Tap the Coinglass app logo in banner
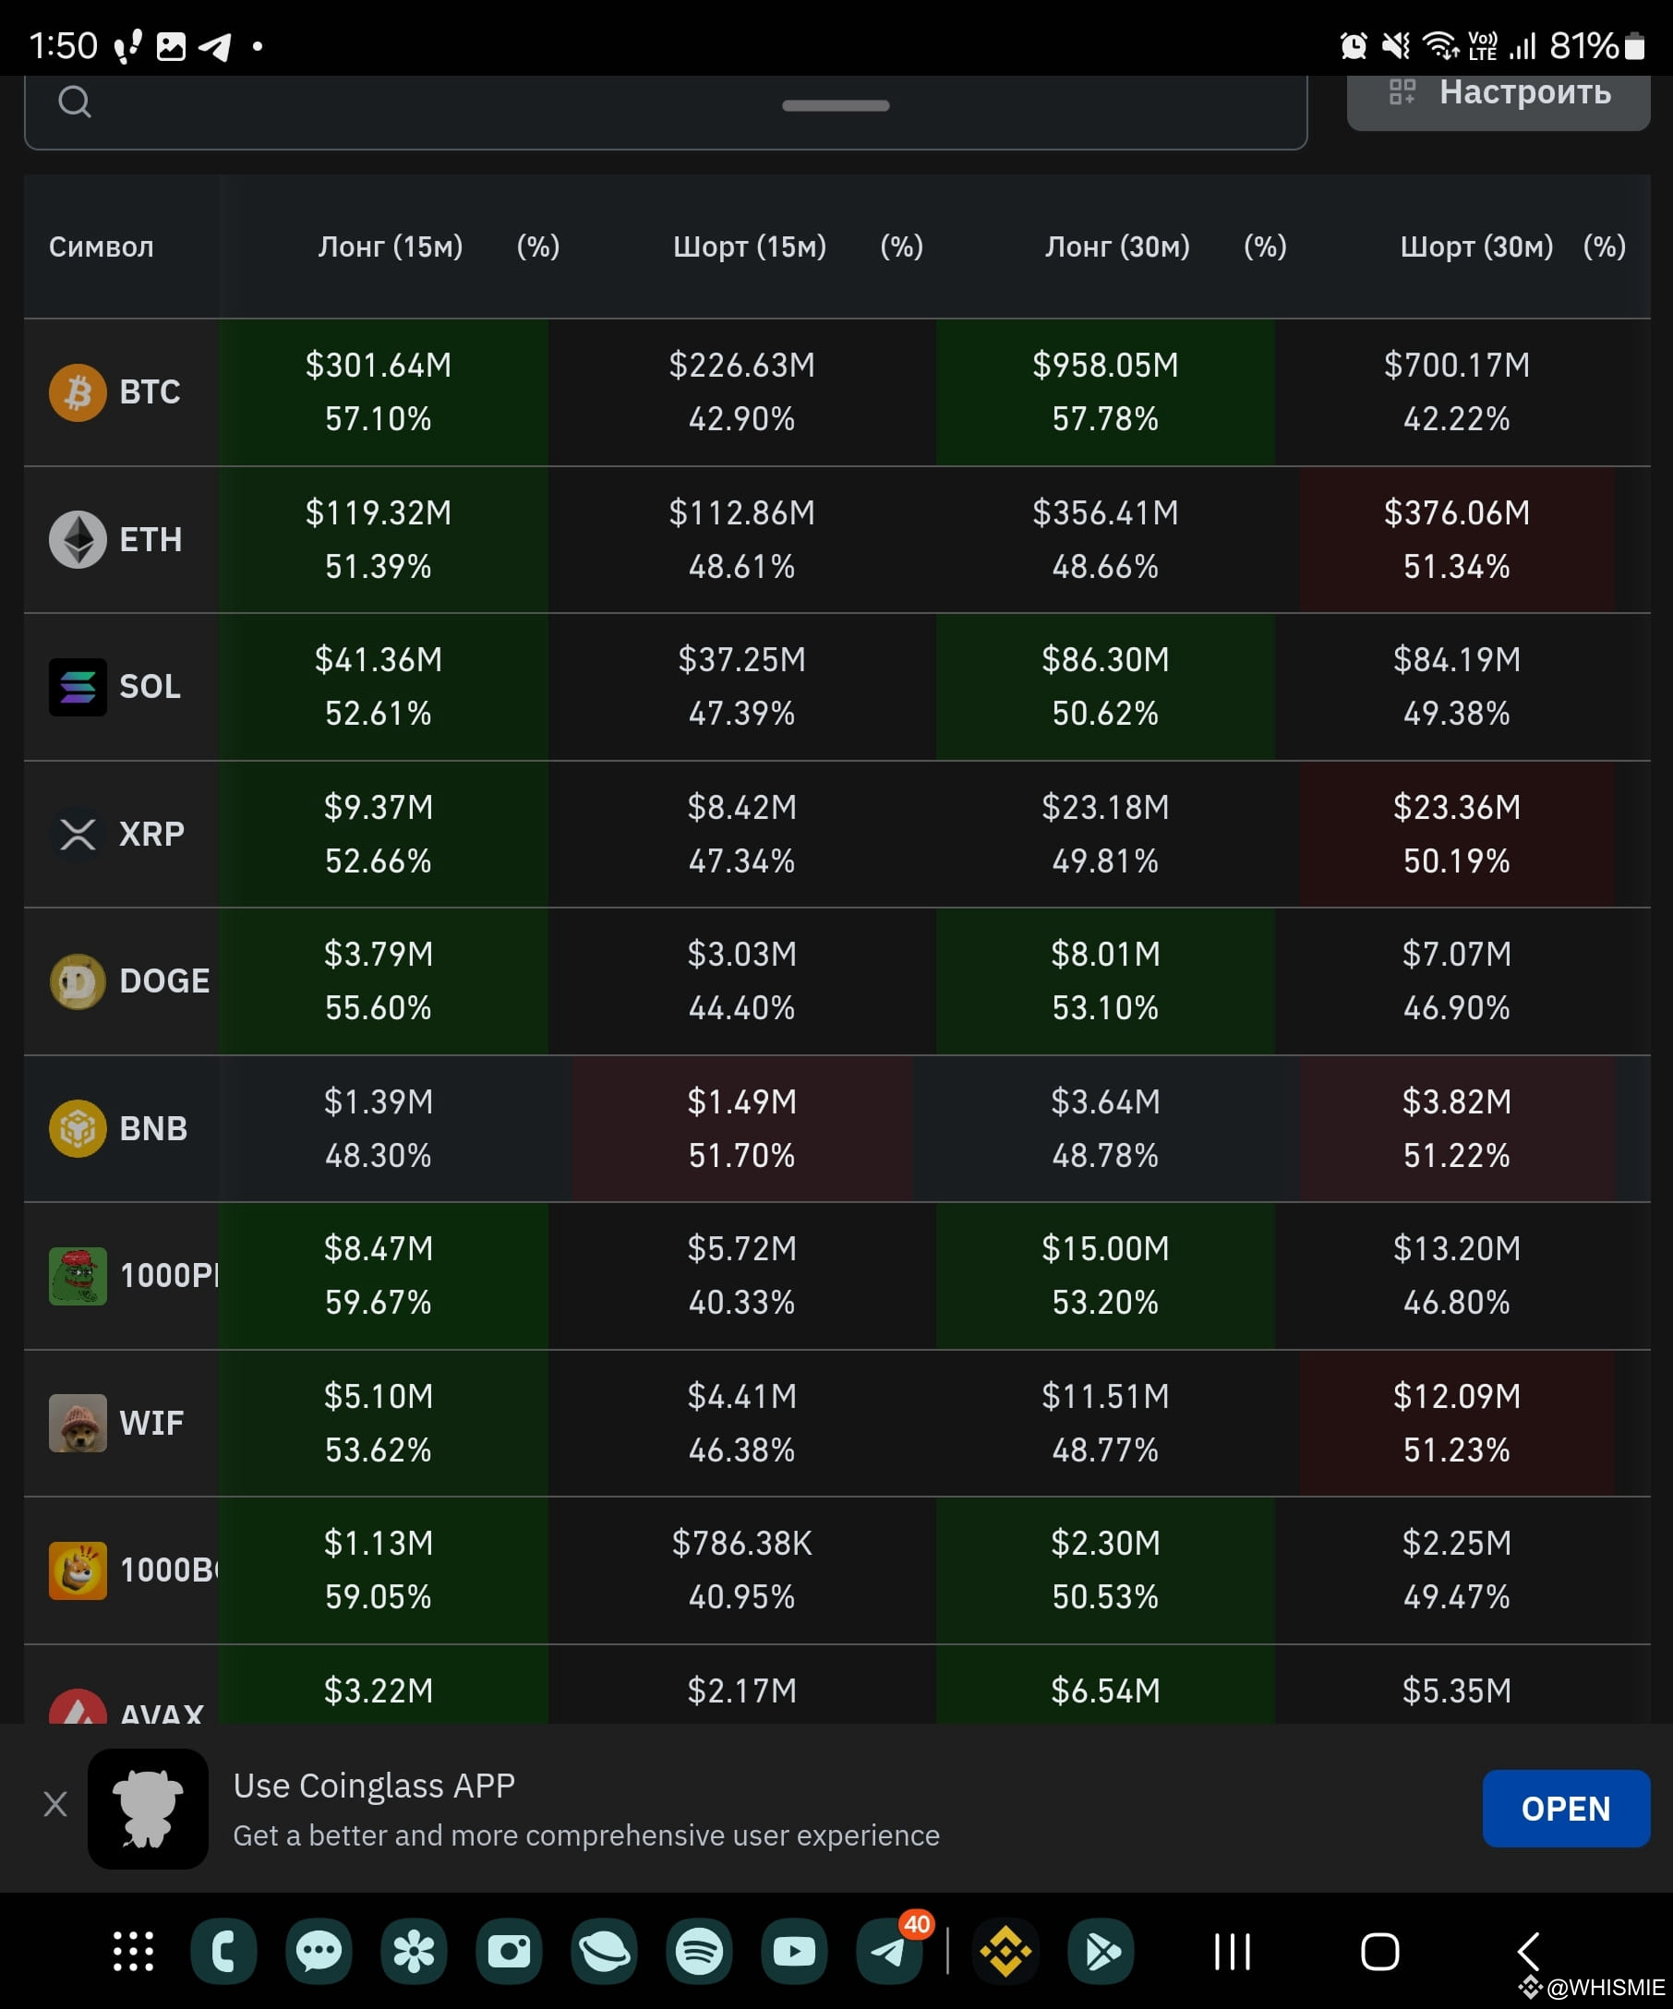Viewport: 1673px width, 2009px height. pyautogui.click(x=149, y=1809)
